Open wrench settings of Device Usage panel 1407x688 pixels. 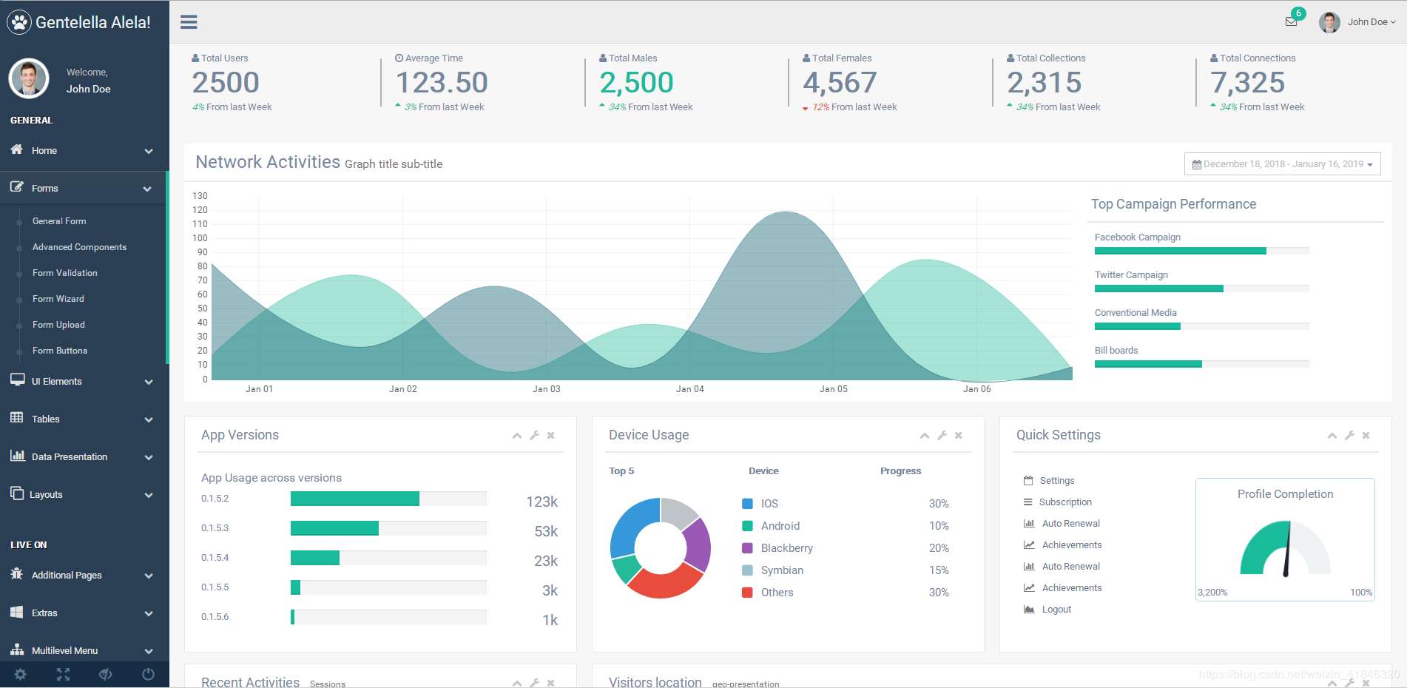(942, 436)
